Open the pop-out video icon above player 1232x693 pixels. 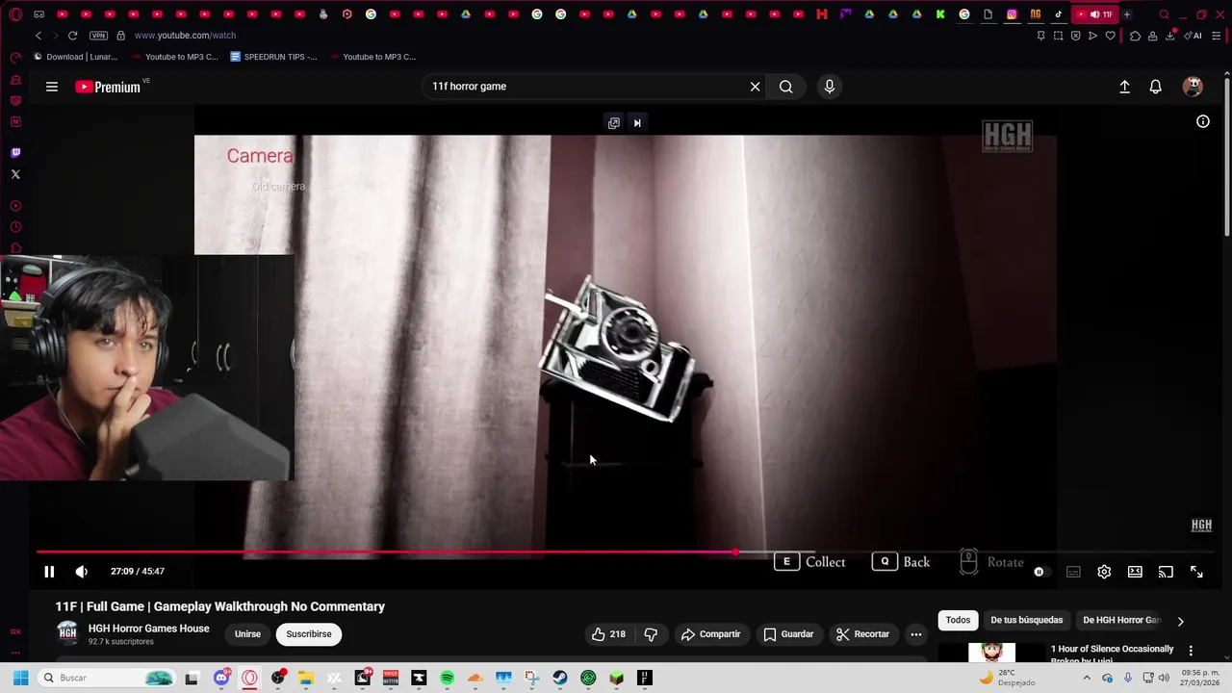click(613, 123)
